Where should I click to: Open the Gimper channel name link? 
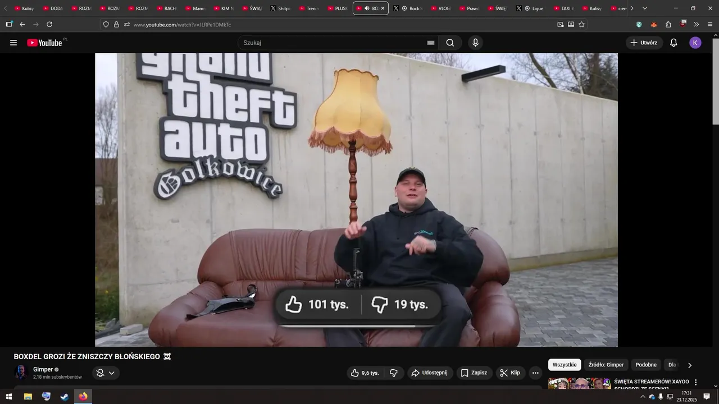43,369
